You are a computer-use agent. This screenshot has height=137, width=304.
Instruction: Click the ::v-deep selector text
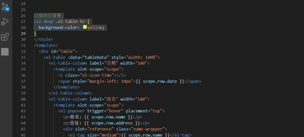click(x=44, y=22)
